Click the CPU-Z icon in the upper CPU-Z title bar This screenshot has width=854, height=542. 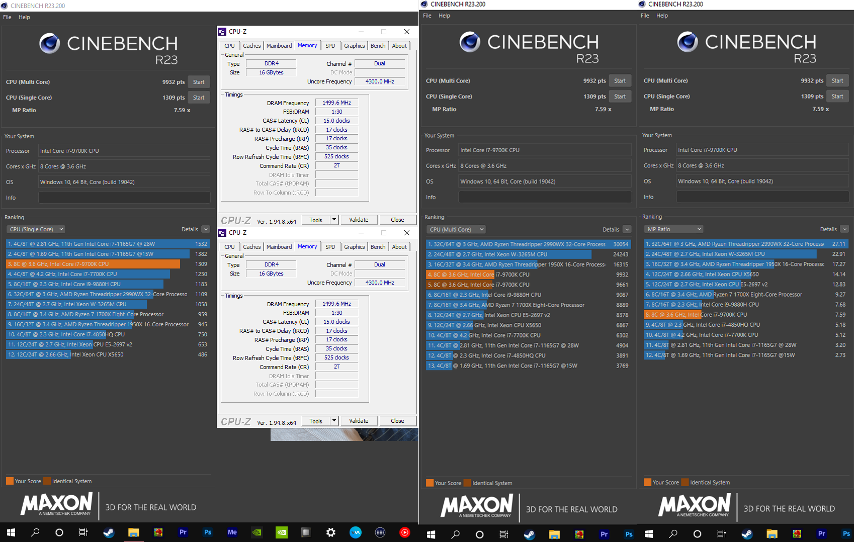[222, 32]
